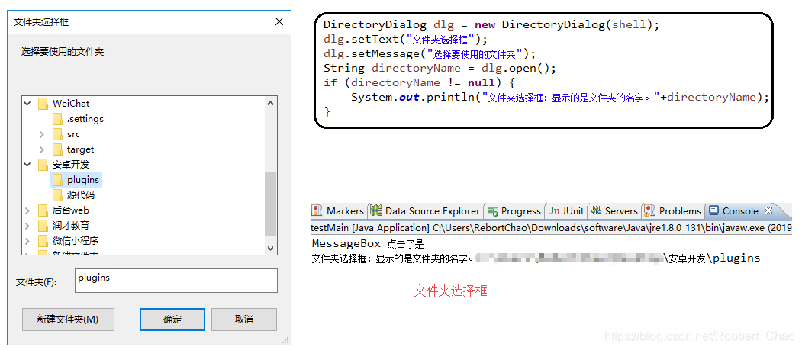Click the 微信小程序 folder icon
This screenshot has height=350, width=802.
[x=43, y=241]
